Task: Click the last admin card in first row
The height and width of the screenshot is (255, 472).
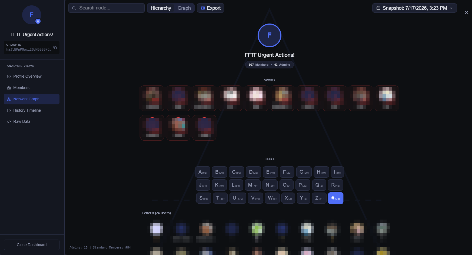Action: pos(387,98)
